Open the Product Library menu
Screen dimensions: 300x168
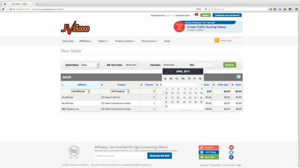tap(125, 41)
